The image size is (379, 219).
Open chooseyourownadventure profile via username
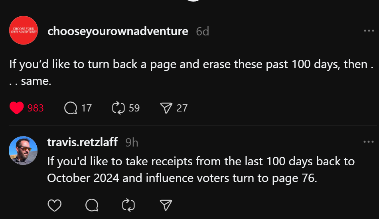pyautogui.click(x=118, y=31)
